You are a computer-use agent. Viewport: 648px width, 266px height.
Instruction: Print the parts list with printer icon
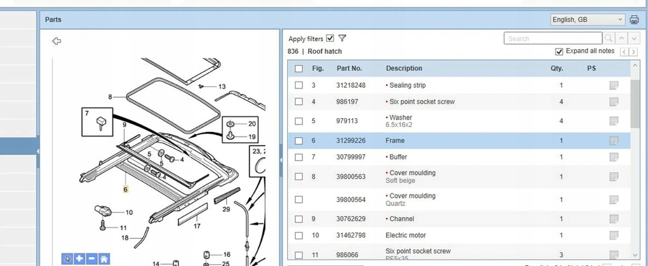634,20
